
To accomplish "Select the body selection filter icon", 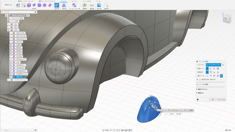I will (221, 76).
